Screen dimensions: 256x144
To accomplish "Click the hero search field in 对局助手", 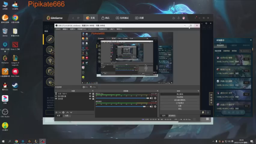I will pos(245,51).
